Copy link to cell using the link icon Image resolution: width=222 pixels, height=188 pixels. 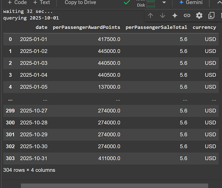(x=187, y=15)
